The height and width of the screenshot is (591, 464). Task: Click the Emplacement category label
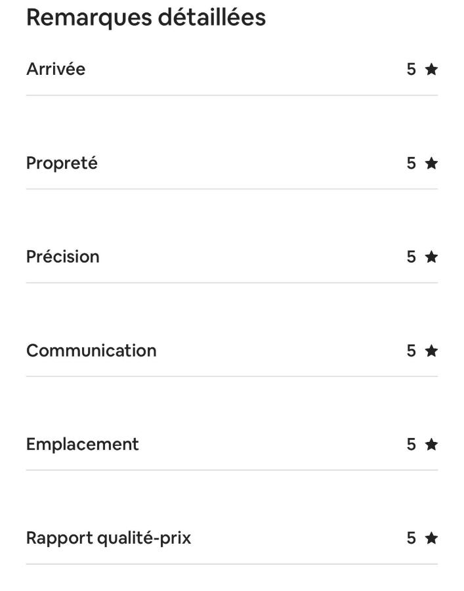83,445
